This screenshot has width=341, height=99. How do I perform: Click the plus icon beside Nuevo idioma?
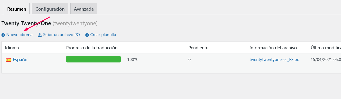pyautogui.click(x=3, y=35)
